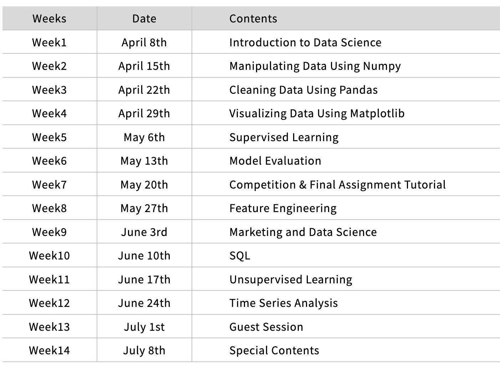Click the Weeks column header

[x=49, y=19]
